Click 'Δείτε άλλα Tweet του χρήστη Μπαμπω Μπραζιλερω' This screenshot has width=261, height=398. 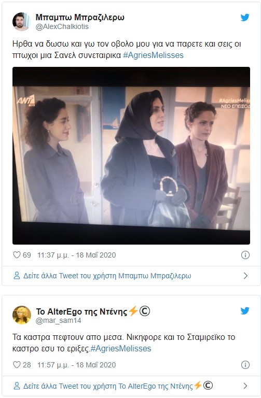coord(107,276)
